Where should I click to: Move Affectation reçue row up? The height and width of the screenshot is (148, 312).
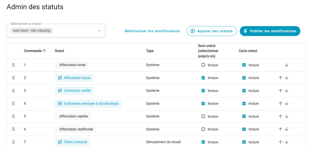(280, 78)
